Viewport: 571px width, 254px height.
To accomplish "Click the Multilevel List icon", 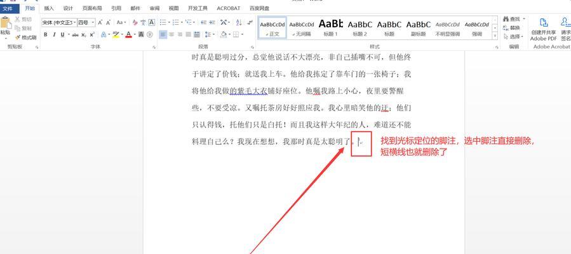I will point(188,23).
